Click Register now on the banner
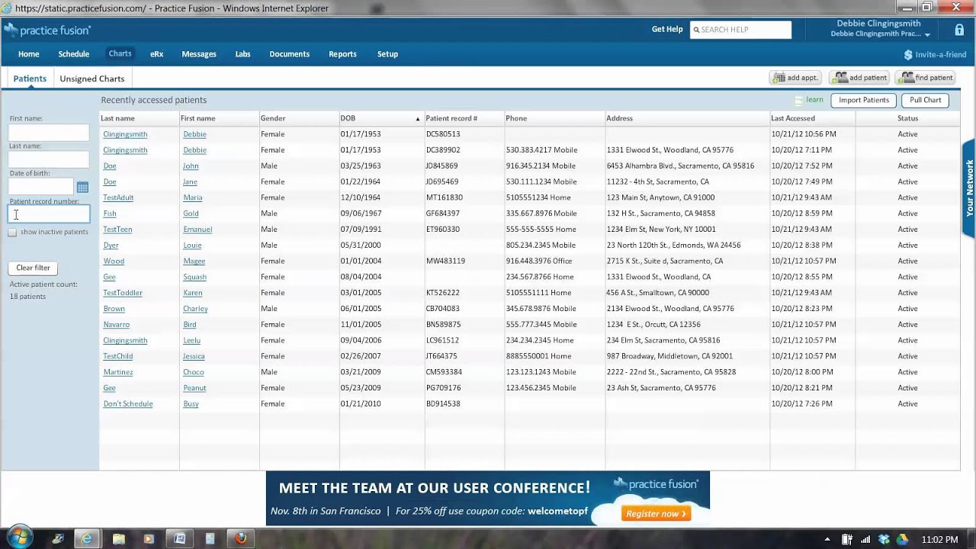This screenshot has height=549, width=976. pyautogui.click(x=657, y=514)
